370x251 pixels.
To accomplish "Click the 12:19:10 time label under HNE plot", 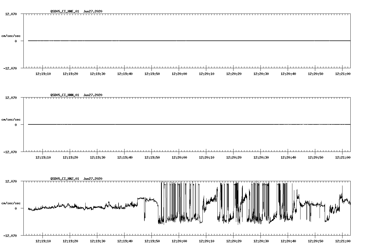I will tap(43, 74).
